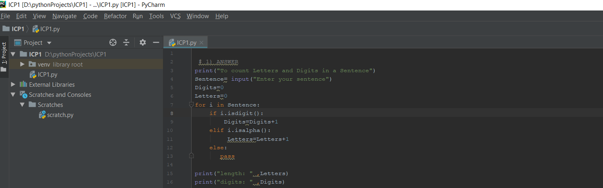
Task: Click the ICP1 folder breadcrumb
Action: coord(14,29)
